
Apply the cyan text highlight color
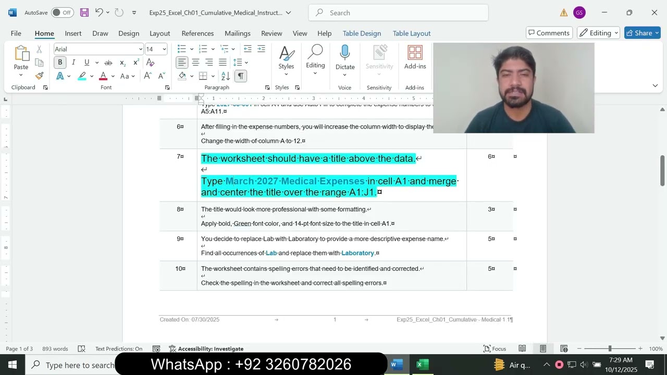82,76
